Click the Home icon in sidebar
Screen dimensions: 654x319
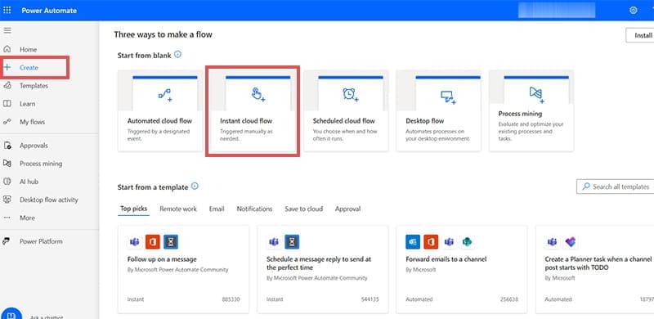click(x=7, y=49)
